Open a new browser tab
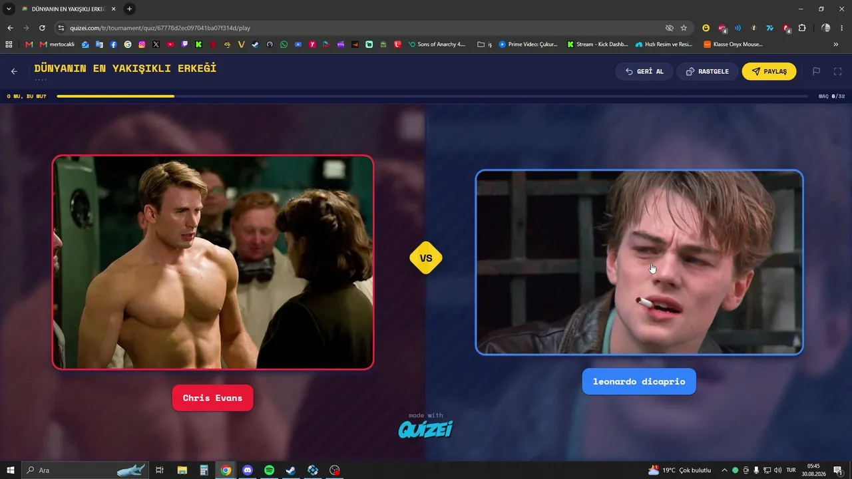The image size is (852, 479). (x=129, y=9)
